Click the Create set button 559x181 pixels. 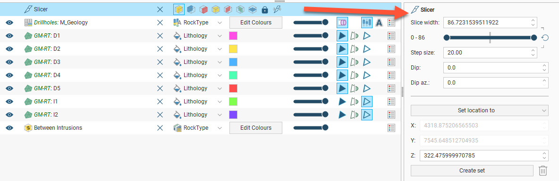472,170
